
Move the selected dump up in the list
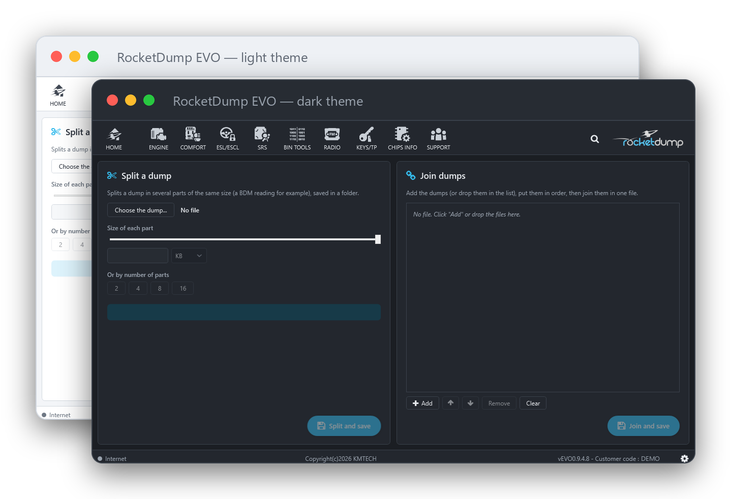click(x=450, y=403)
